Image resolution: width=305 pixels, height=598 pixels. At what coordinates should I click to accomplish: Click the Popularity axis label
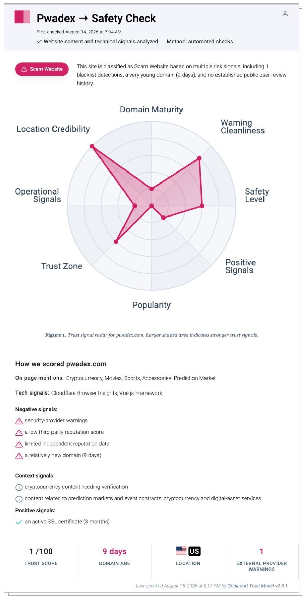pos(151,305)
